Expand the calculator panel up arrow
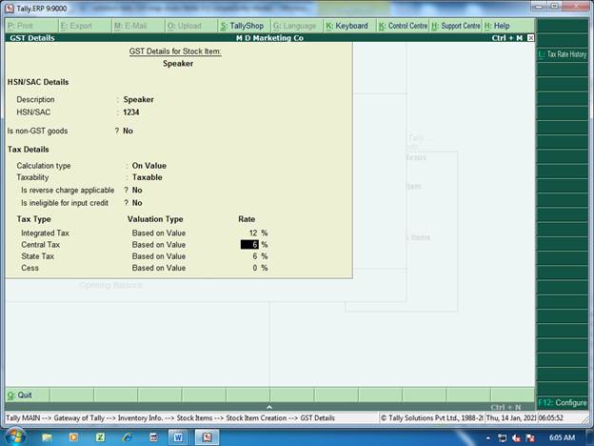 (x=269, y=407)
